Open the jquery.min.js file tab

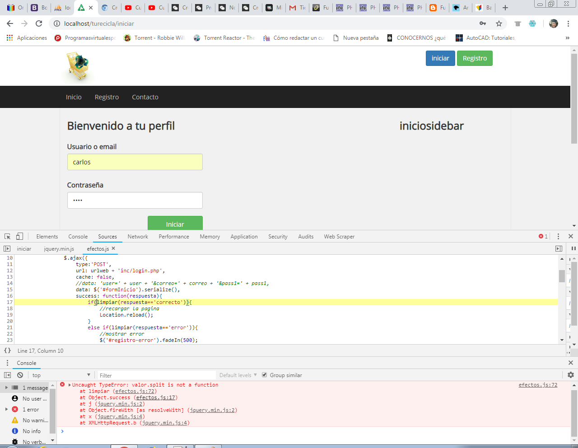tap(59, 248)
